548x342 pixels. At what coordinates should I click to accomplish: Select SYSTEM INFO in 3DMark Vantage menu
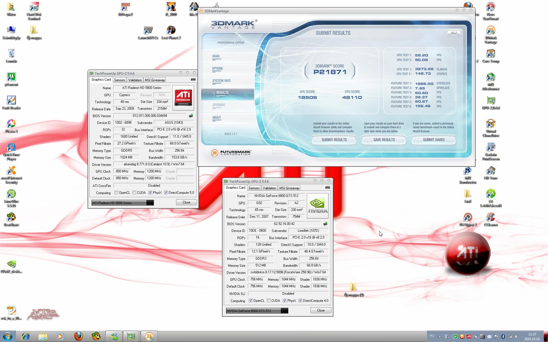click(221, 81)
